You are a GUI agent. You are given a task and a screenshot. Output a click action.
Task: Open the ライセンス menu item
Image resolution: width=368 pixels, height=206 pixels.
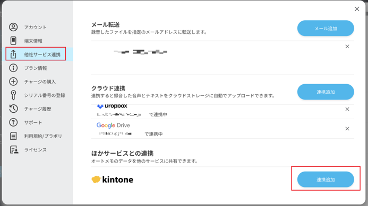[36, 149]
